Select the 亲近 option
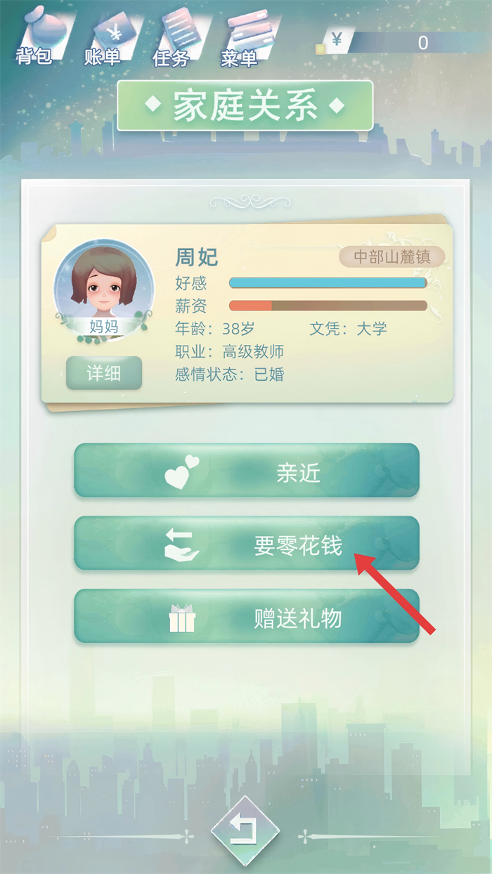Image resolution: width=492 pixels, height=874 pixels. click(247, 471)
